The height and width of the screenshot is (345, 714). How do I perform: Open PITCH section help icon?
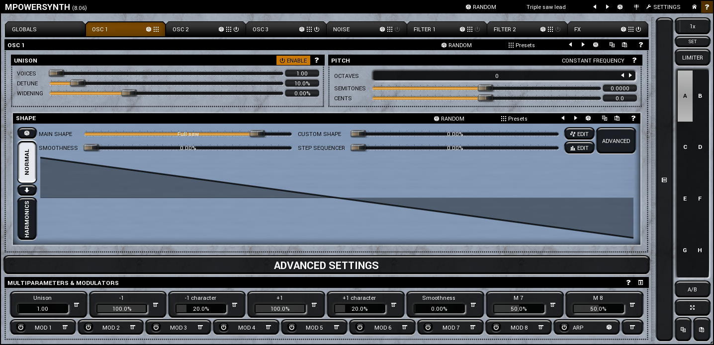[634, 60]
